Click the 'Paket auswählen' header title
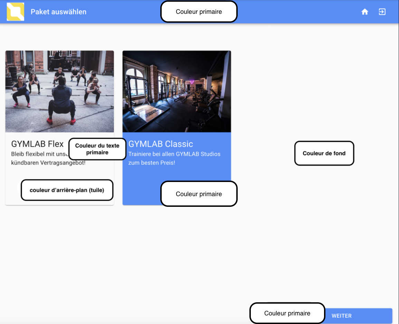This screenshot has width=399, height=324. pos(58,12)
